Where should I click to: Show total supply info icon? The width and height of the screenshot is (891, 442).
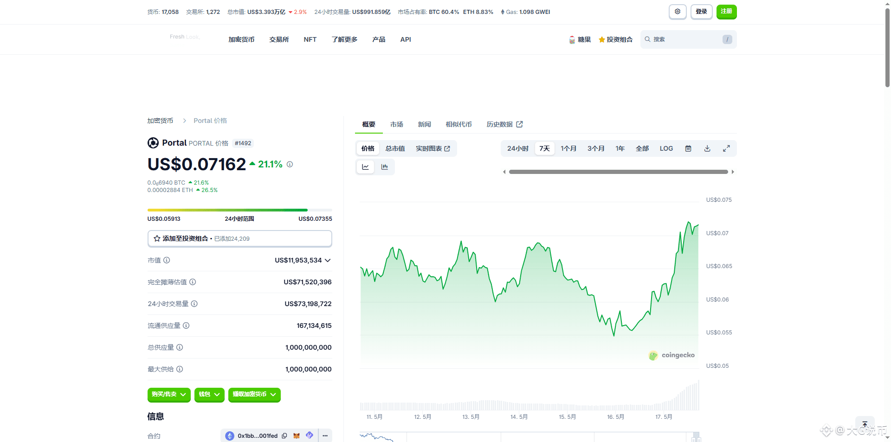coord(180,347)
